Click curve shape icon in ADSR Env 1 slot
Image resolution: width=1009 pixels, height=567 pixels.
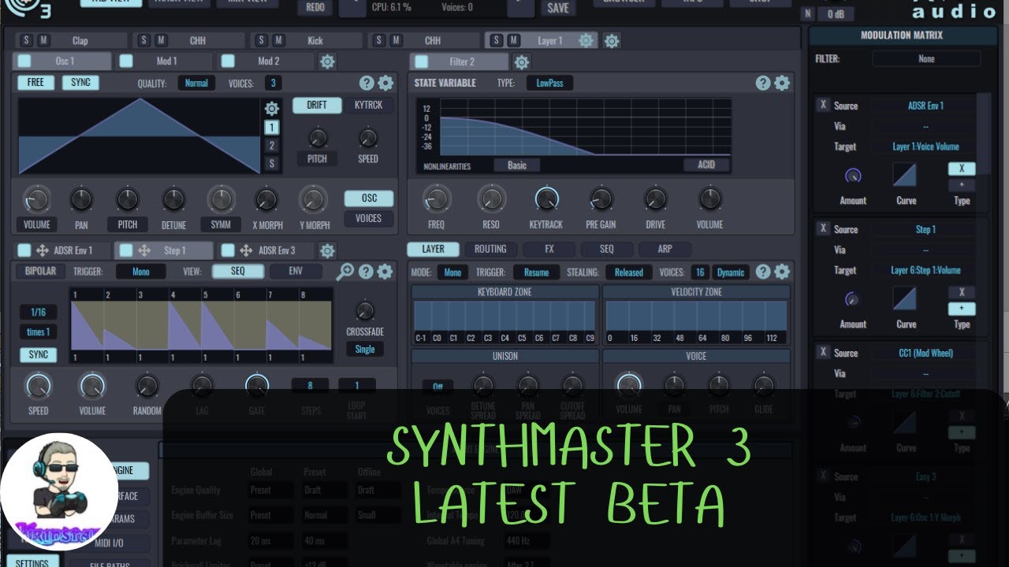coord(905,175)
